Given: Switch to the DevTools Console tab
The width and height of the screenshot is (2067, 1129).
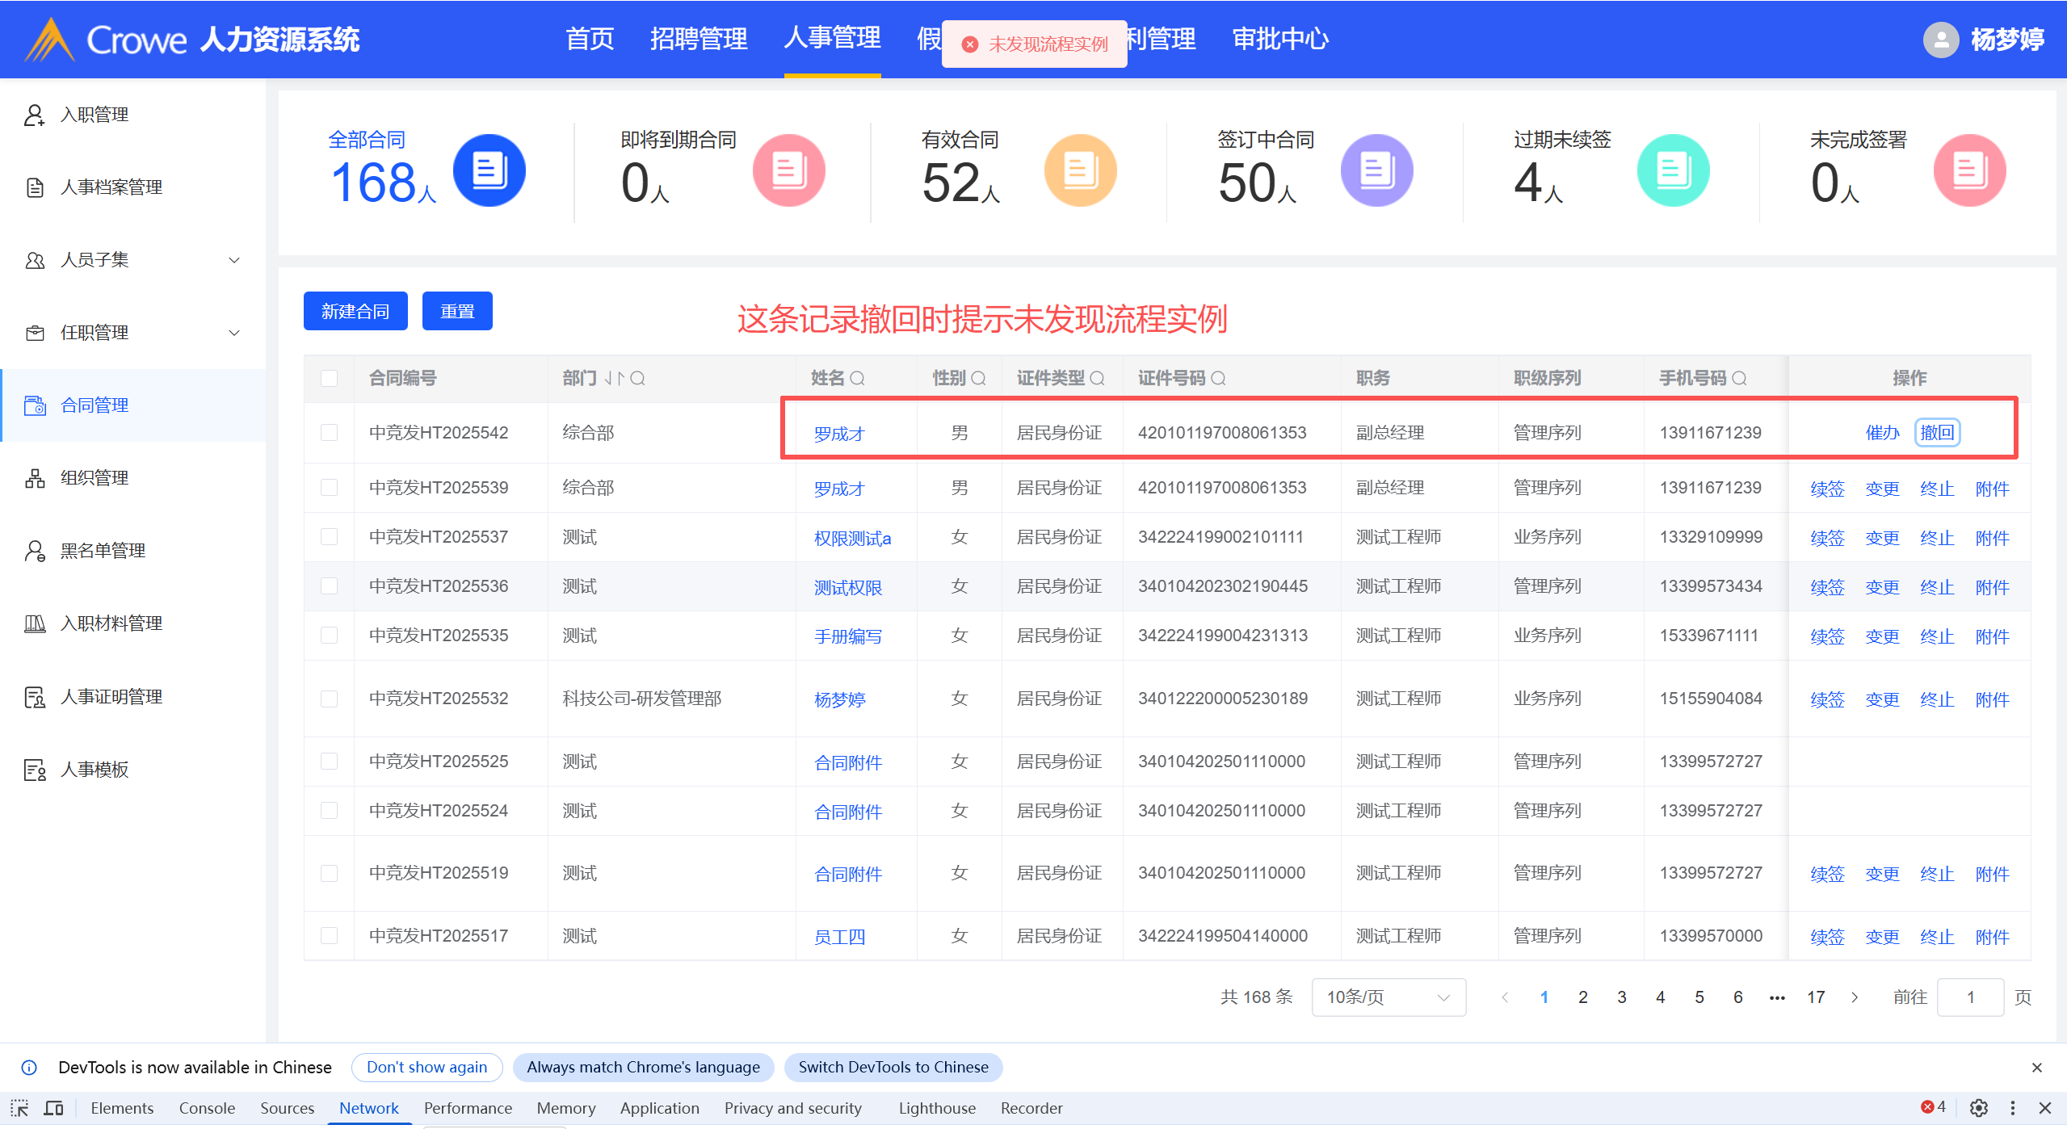Looking at the screenshot, I should coord(207,1108).
